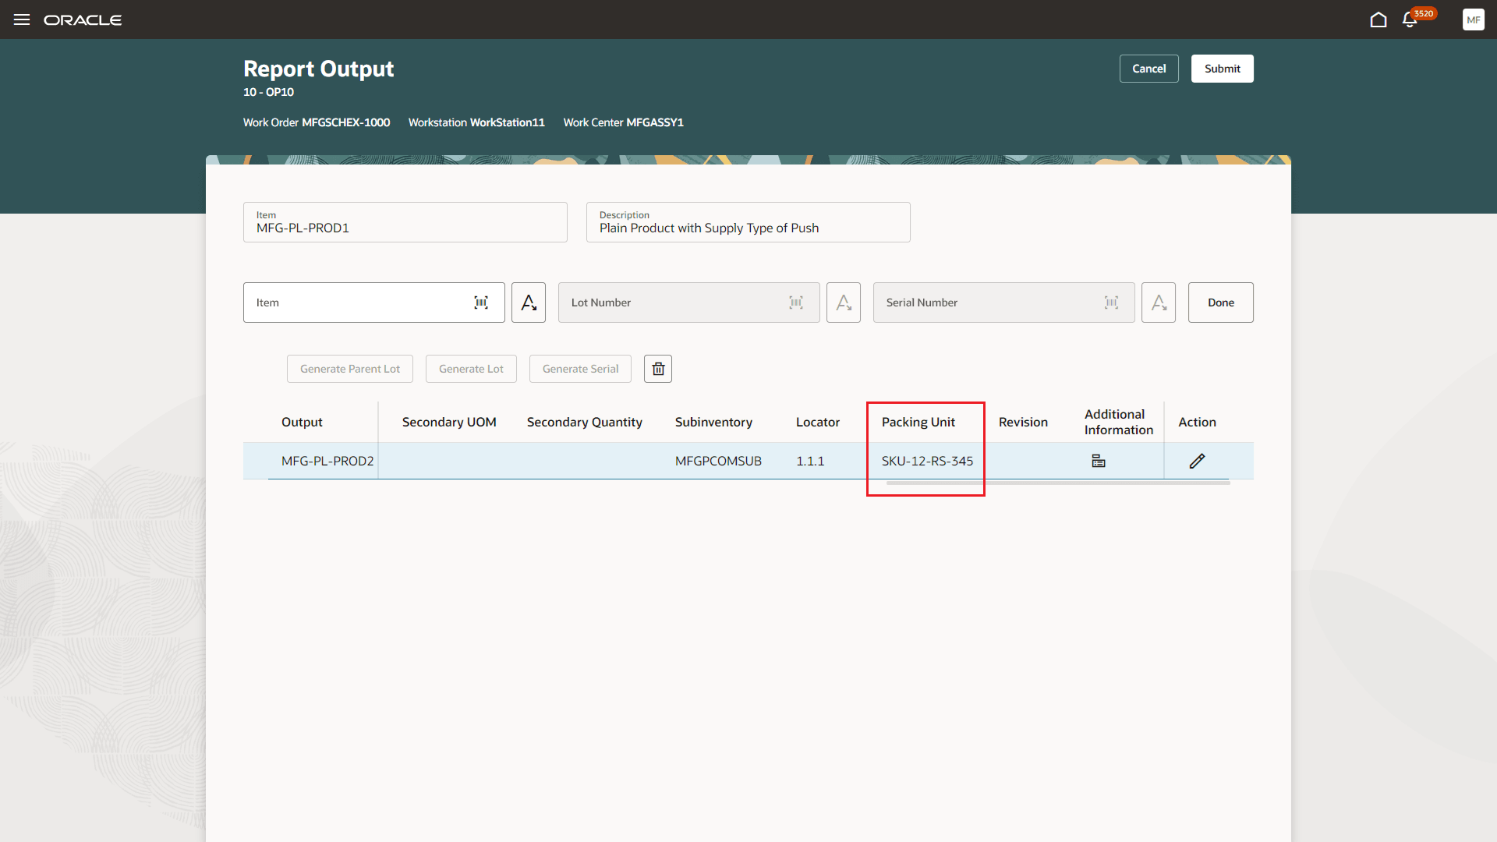Edit the MFG-PL-PROD2 row with the pencil icon
The image size is (1497, 842).
(1198, 461)
